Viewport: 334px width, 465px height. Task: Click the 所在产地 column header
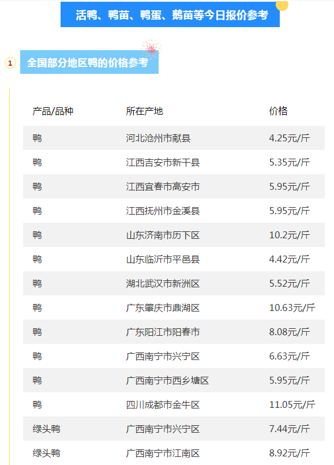pos(144,111)
